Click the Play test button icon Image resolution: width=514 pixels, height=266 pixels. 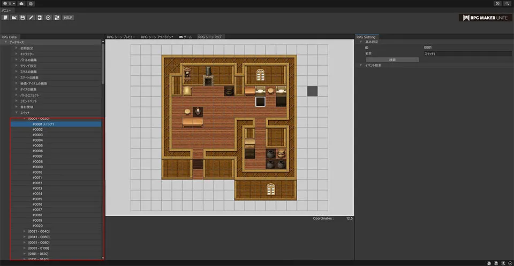(x=48, y=18)
